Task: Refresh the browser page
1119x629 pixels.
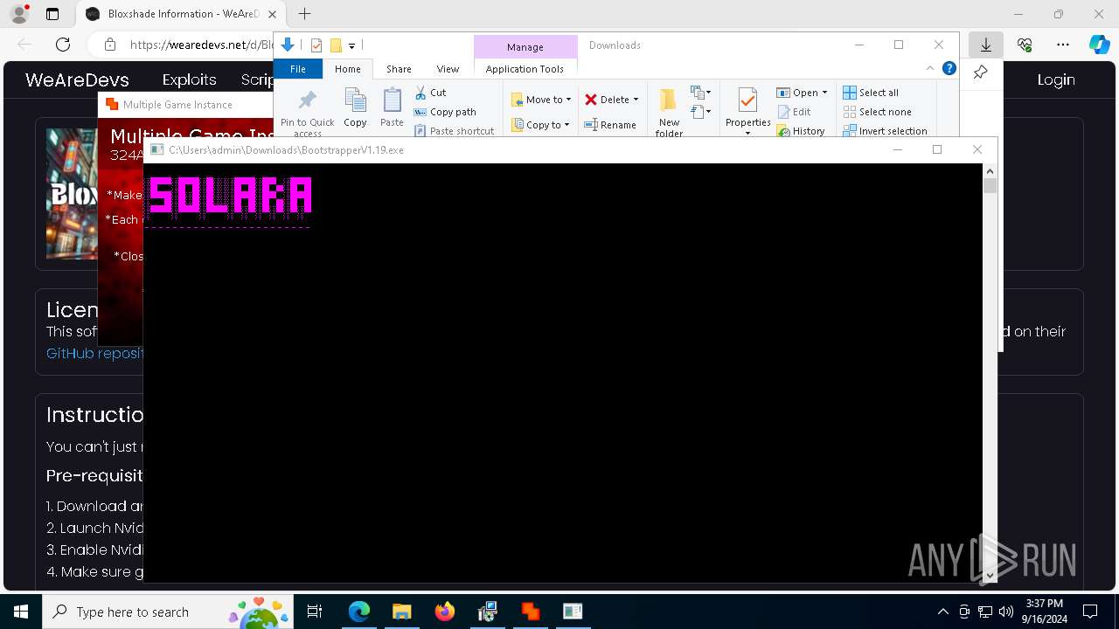Action: [x=63, y=45]
